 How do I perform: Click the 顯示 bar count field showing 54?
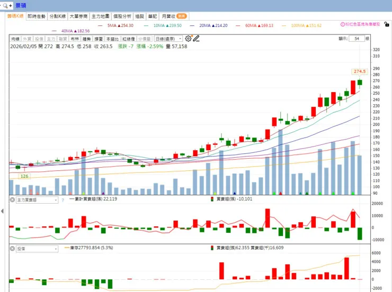click(357, 39)
